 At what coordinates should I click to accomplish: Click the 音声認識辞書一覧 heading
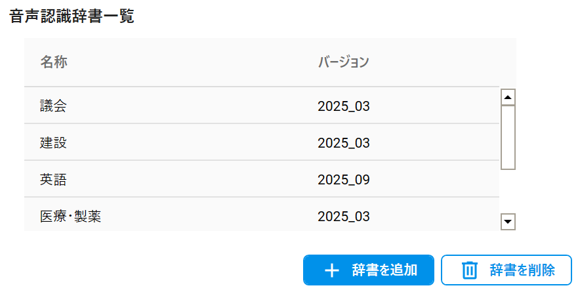click(72, 17)
